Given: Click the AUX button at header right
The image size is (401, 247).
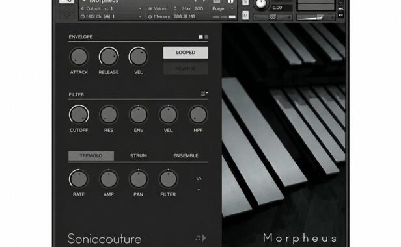Looking at the screenshot, I should (340, 9).
